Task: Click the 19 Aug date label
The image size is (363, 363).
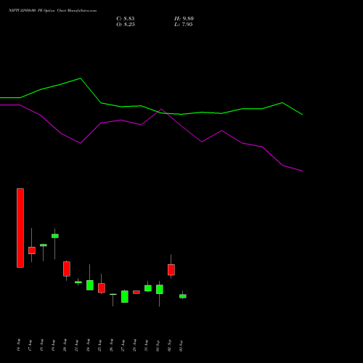Action: click(x=53, y=345)
